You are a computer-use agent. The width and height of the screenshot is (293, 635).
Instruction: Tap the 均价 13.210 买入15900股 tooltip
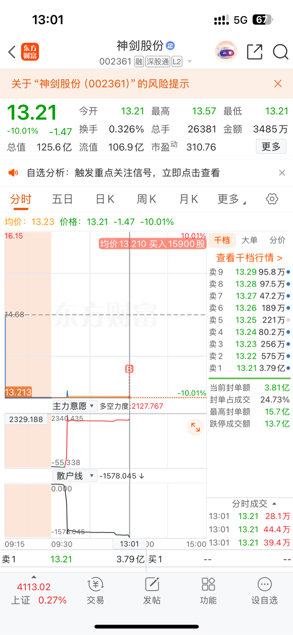pyautogui.click(x=153, y=244)
